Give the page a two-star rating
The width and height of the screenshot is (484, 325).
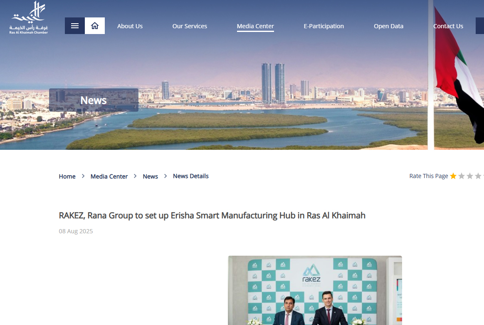tap(462, 176)
